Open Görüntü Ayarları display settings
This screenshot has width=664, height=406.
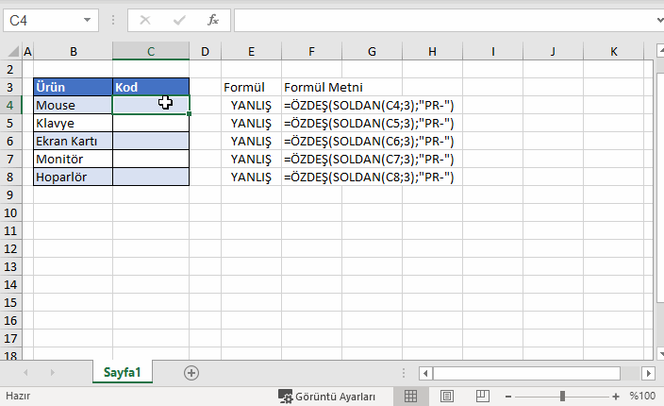(326, 397)
